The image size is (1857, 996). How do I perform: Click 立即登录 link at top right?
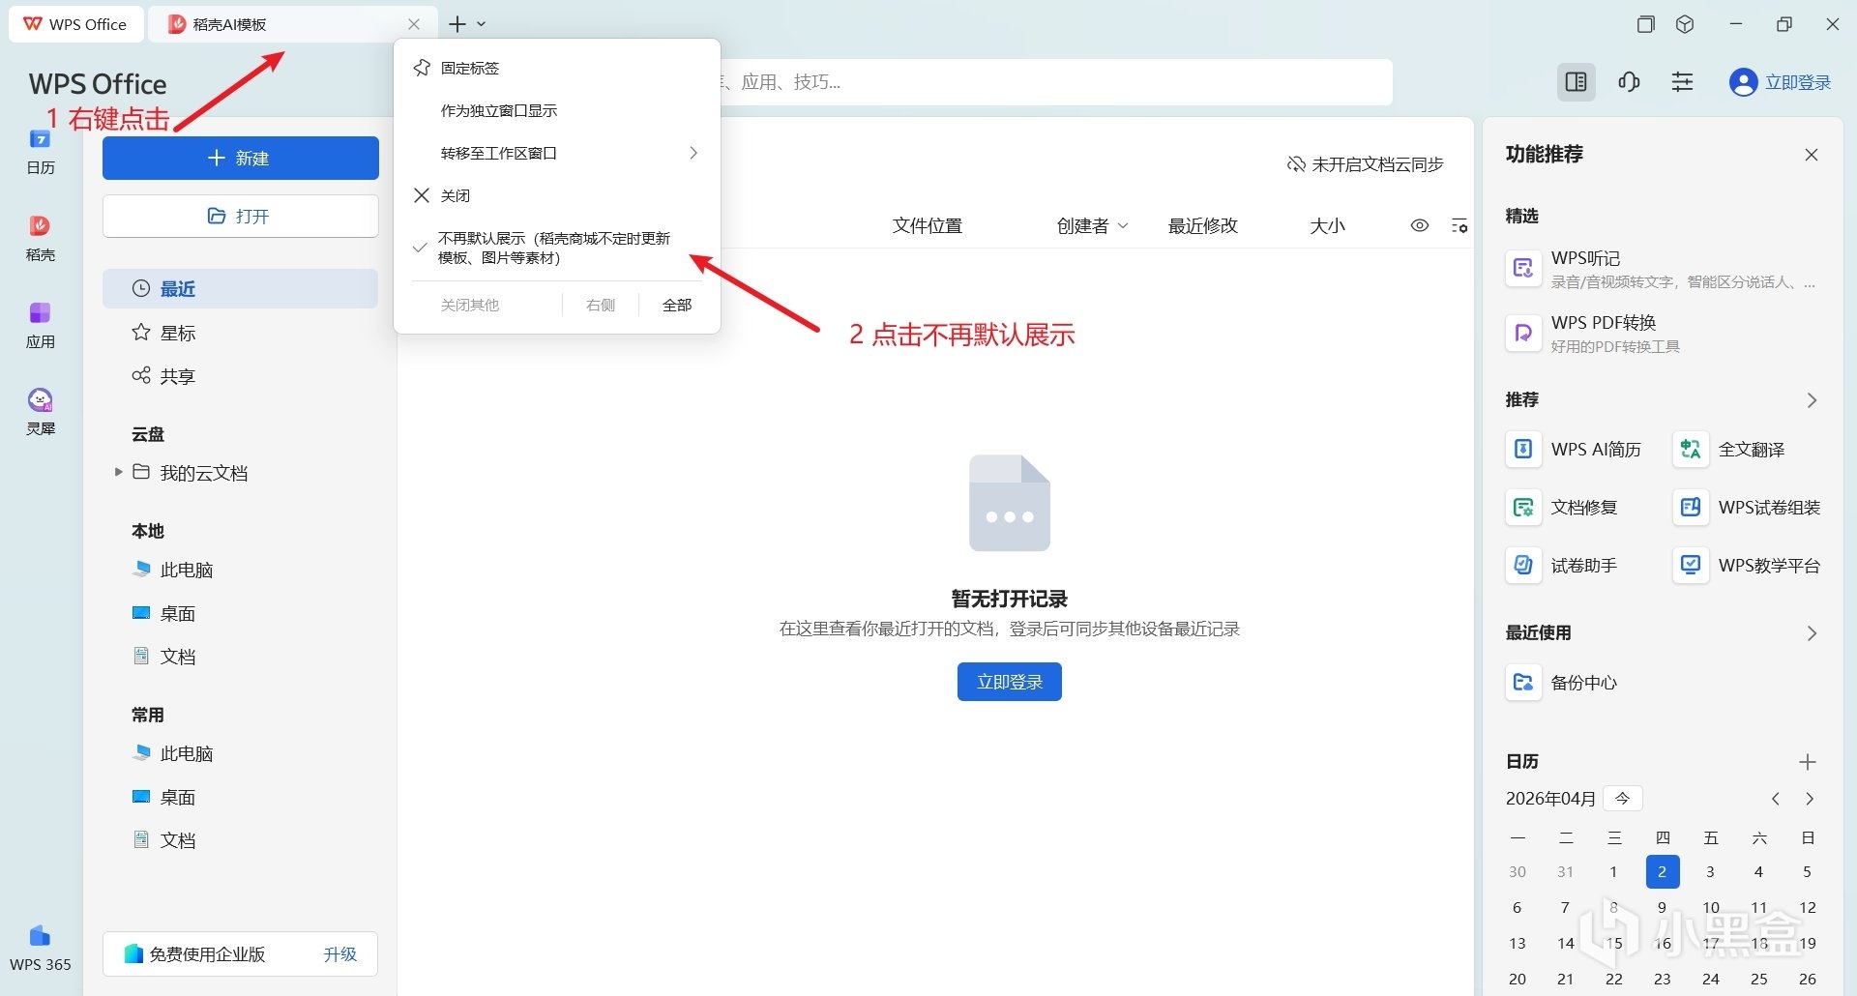pos(1797,82)
